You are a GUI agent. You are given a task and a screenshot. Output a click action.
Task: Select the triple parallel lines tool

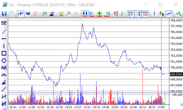click(4, 104)
